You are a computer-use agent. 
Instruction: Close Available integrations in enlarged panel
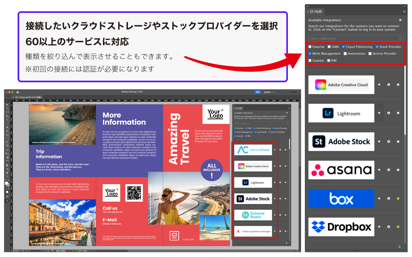pyautogui.click(x=400, y=20)
